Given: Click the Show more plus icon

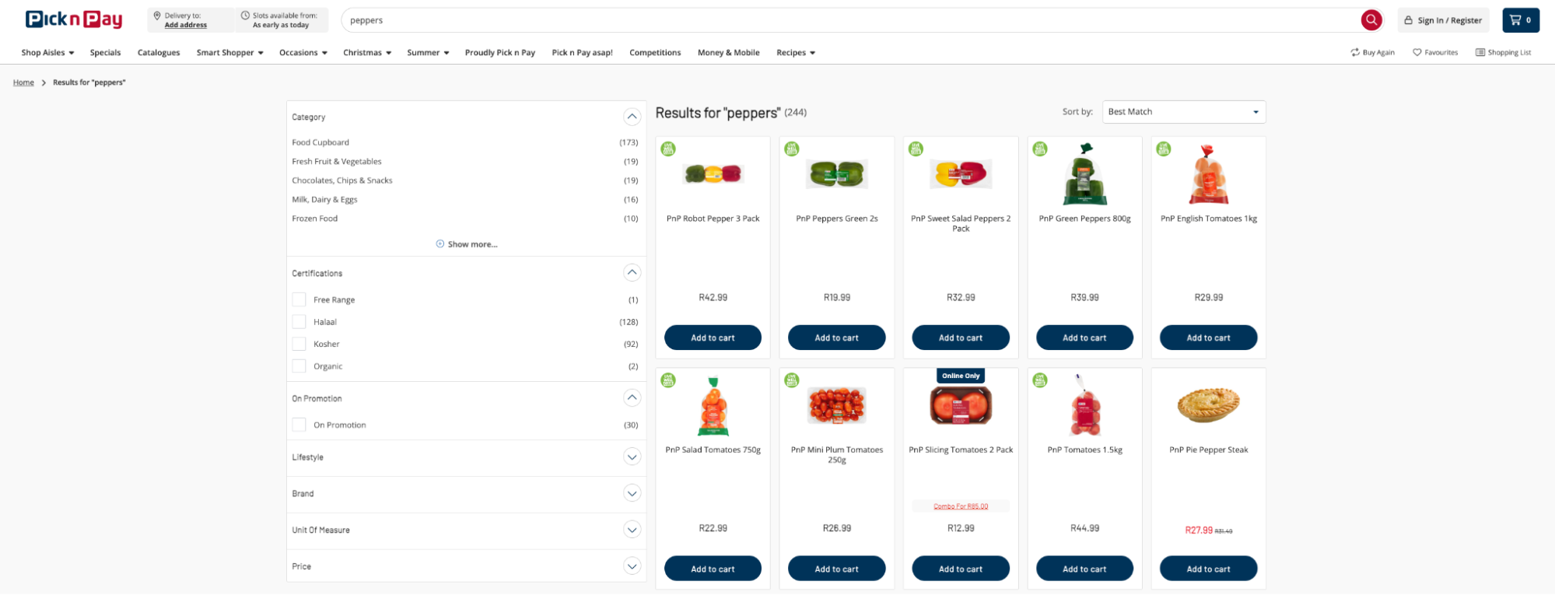Looking at the screenshot, I should [x=440, y=243].
